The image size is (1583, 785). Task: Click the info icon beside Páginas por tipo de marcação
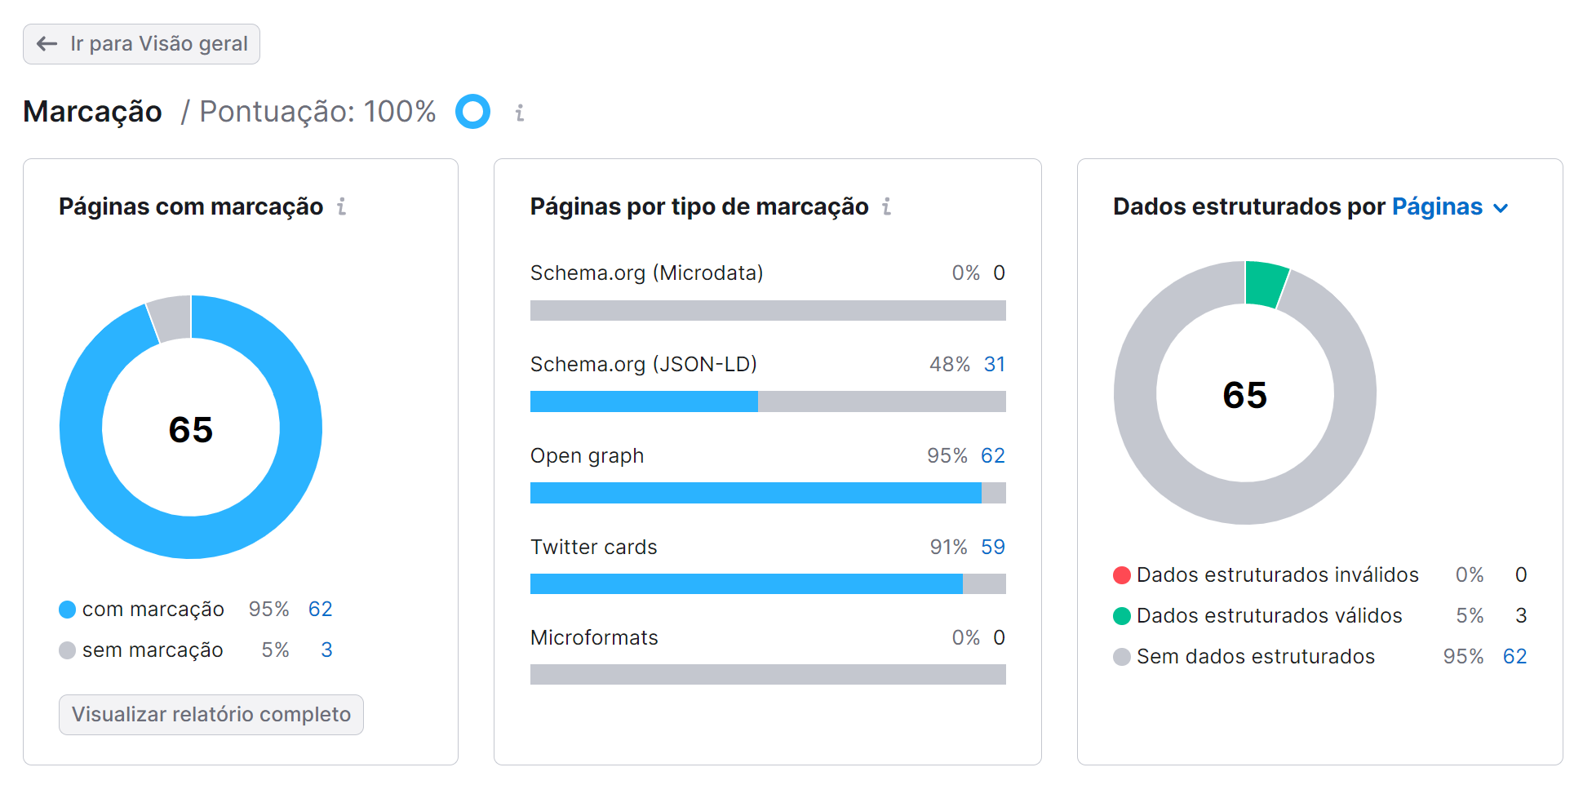(887, 206)
